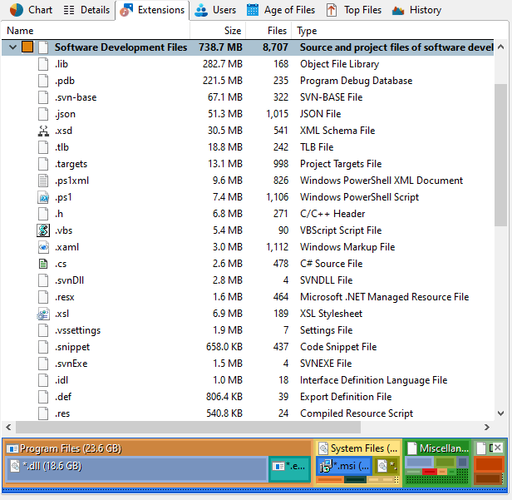The width and height of the screenshot is (512, 500).
Task: Sort by the Name column header
Action: point(96,31)
